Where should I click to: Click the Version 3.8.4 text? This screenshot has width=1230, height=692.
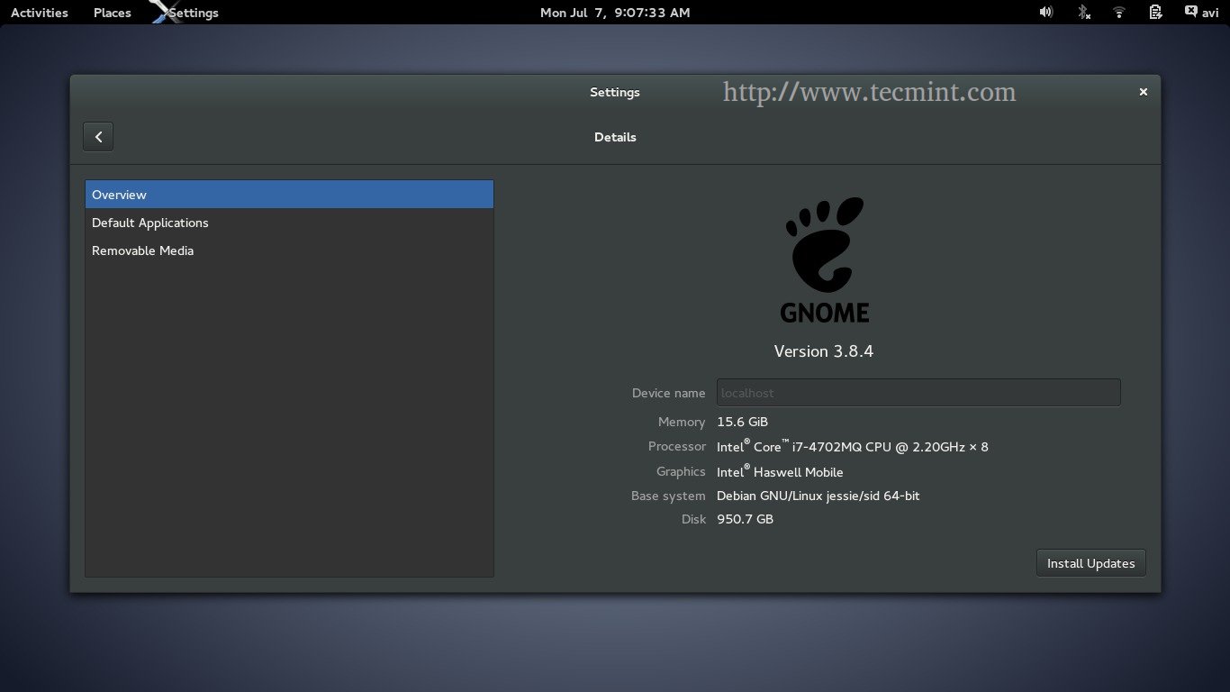click(x=824, y=351)
